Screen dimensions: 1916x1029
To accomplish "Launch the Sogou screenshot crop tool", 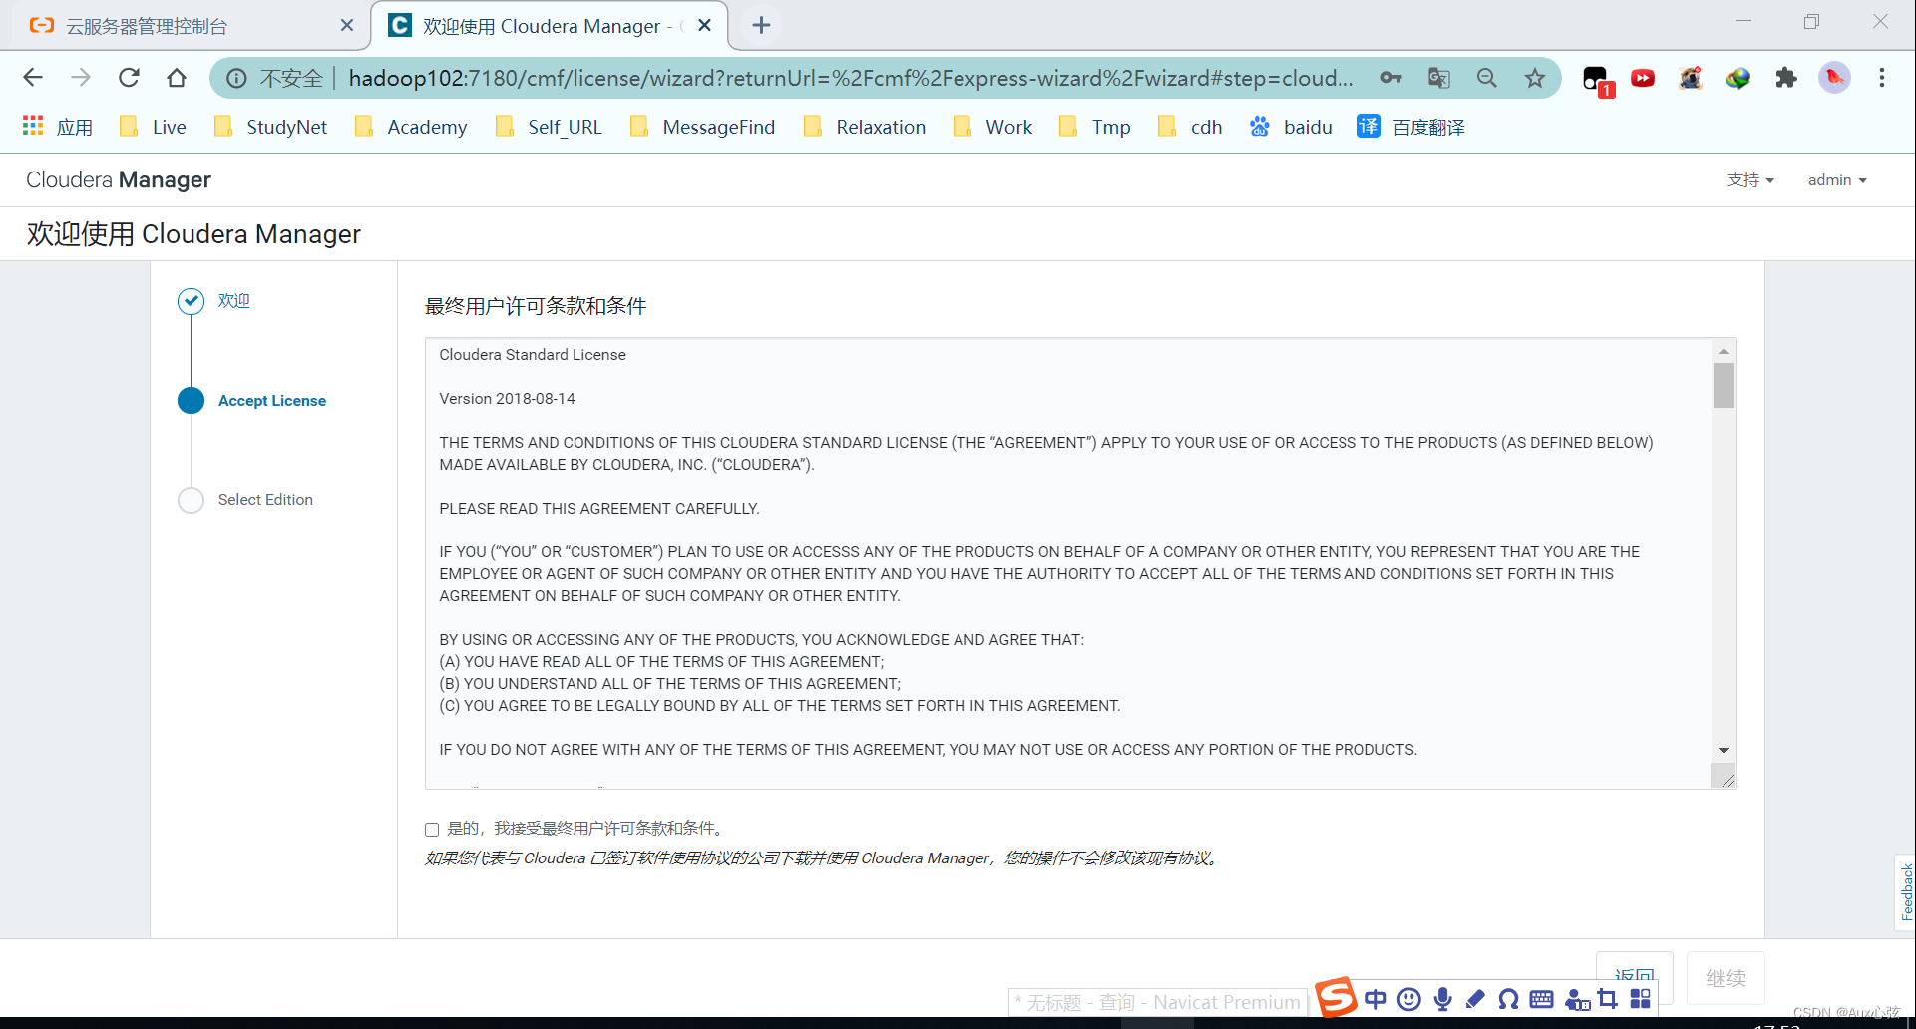I will pos(1608,998).
